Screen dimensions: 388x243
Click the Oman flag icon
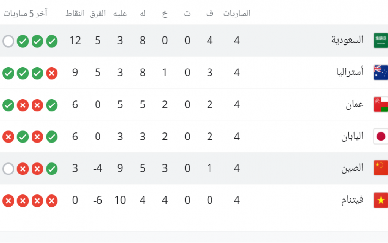pos(381,104)
